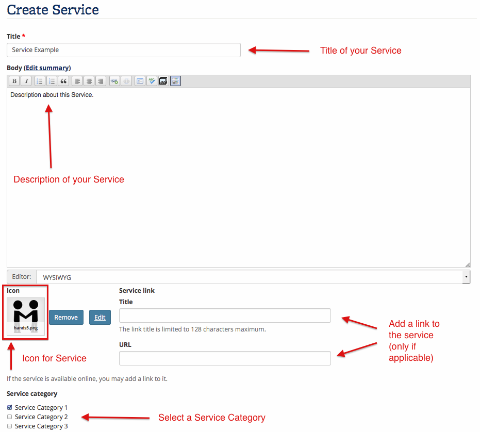Click the body editor resize handle
Viewport: 480px width, 432px height.
point(468,265)
